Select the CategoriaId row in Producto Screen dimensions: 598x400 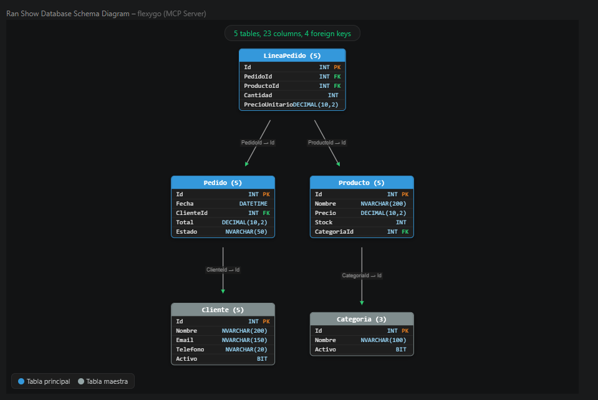tap(362, 232)
